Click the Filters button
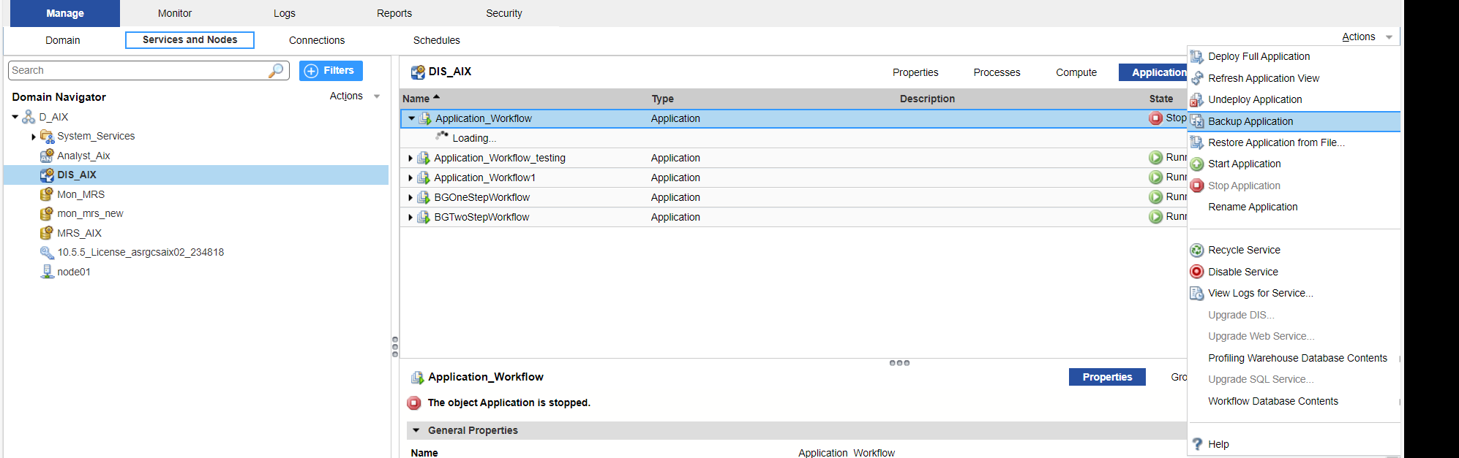 [x=331, y=71]
